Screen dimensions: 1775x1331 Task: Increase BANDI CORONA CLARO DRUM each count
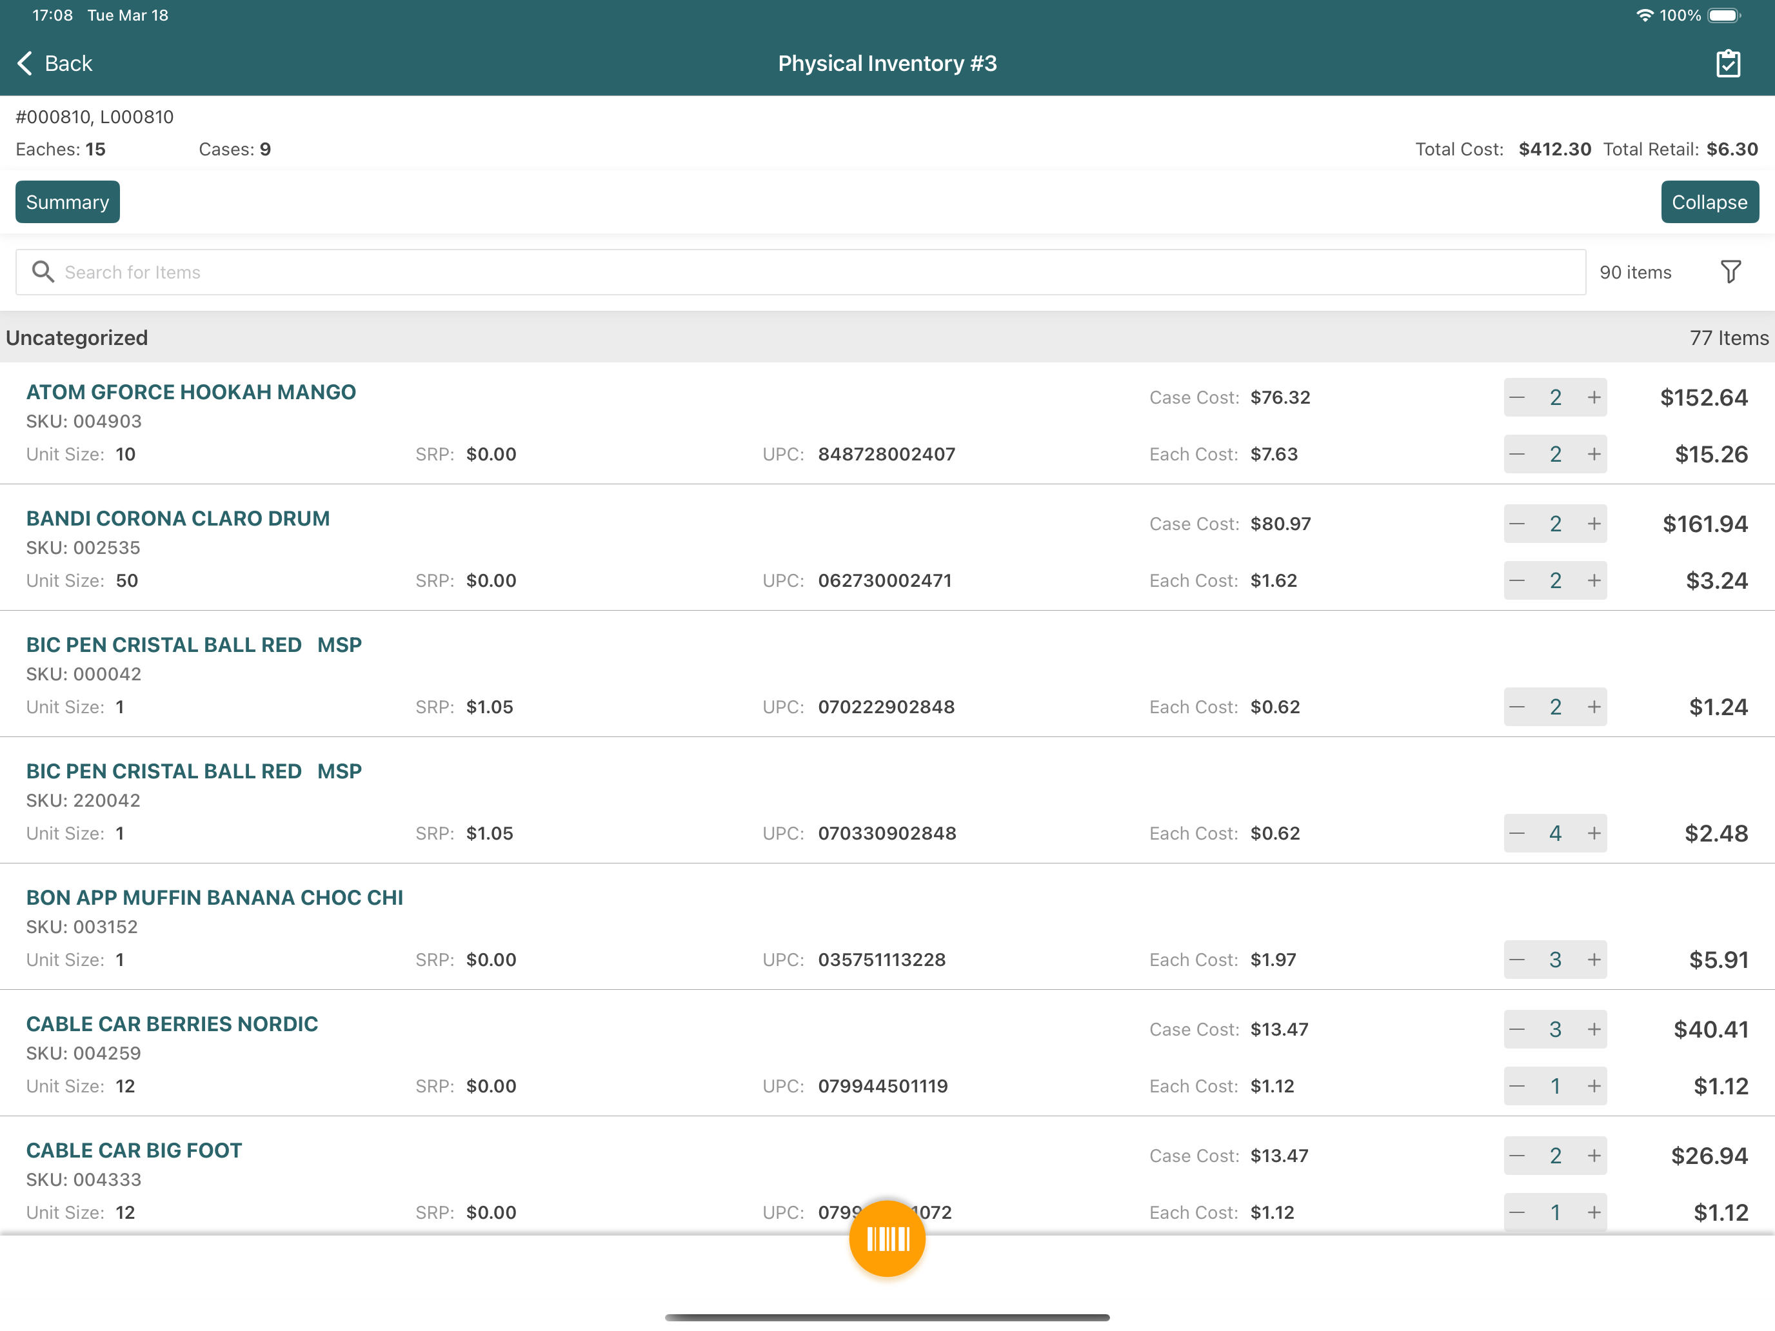point(1594,581)
